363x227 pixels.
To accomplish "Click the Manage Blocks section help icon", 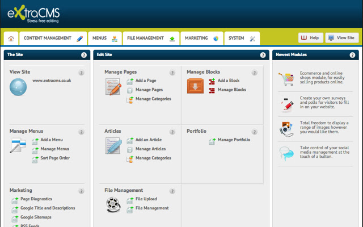I will tap(255, 73).
